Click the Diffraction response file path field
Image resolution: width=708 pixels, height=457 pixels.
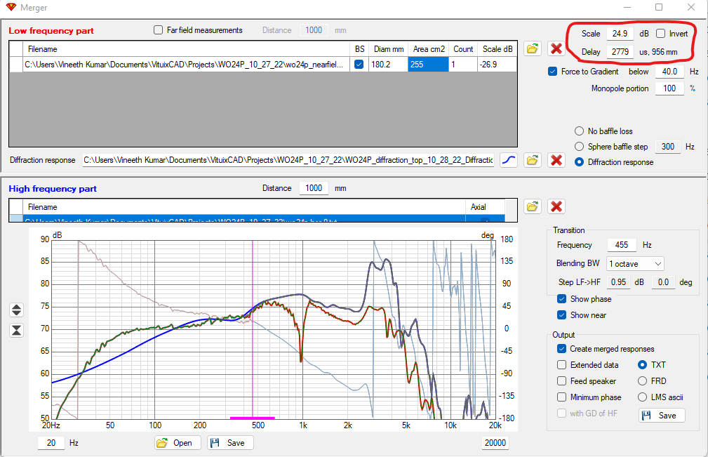click(x=288, y=160)
